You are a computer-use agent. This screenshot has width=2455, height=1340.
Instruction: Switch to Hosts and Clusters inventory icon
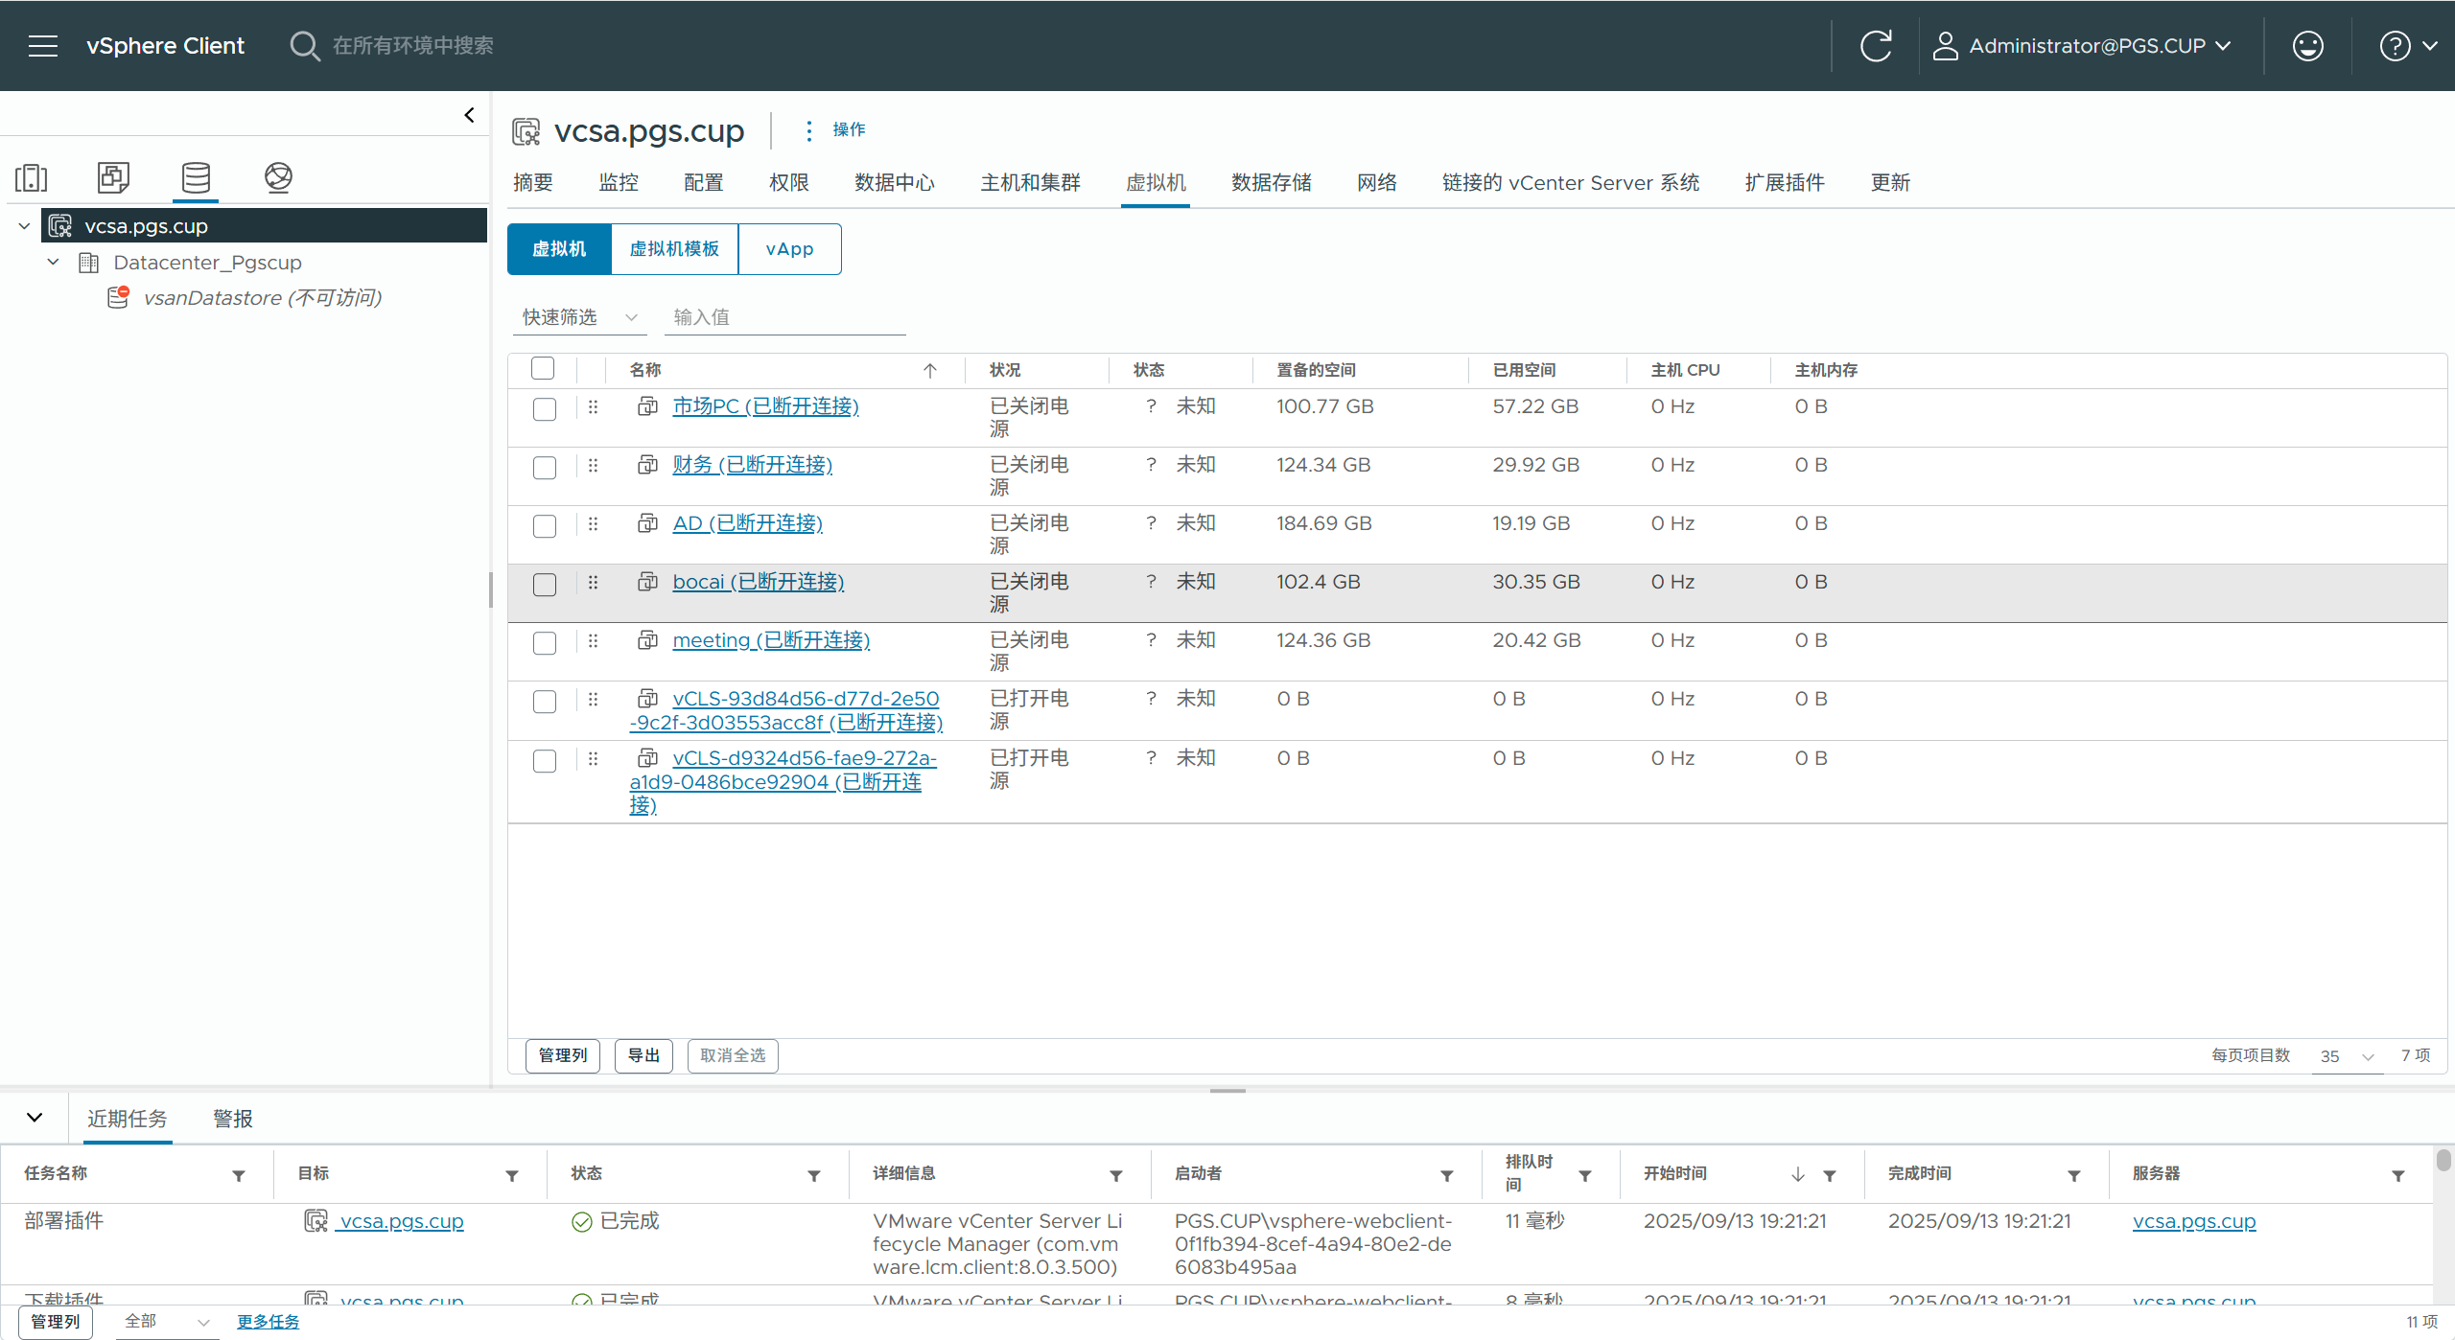(32, 177)
